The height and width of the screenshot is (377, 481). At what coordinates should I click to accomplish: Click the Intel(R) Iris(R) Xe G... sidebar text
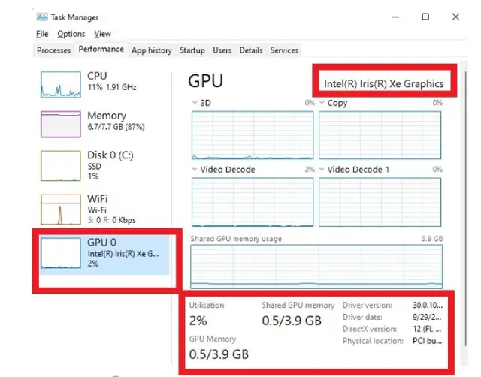[x=123, y=254]
